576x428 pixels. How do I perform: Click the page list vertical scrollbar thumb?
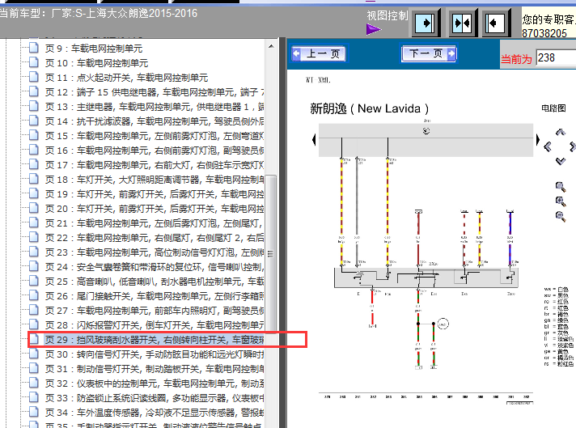[271, 253]
